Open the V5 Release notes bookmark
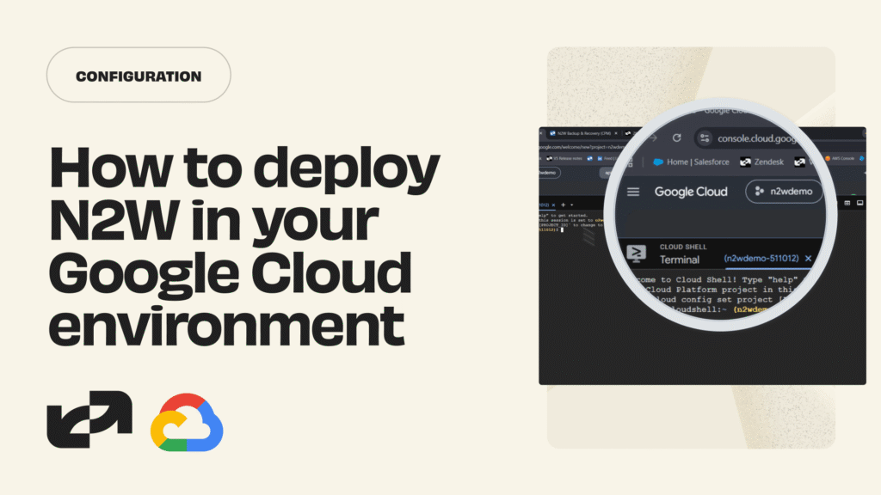 (564, 158)
